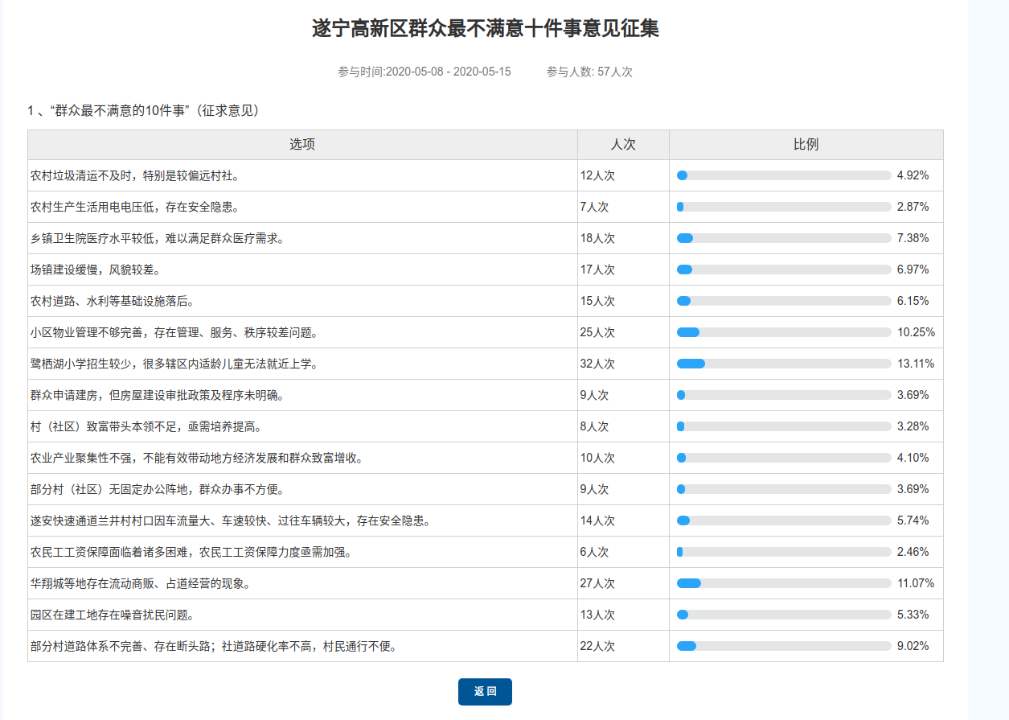Click the 小区物业管理不够完善 option text
Screen dimensions: 1009x720
(174, 332)
